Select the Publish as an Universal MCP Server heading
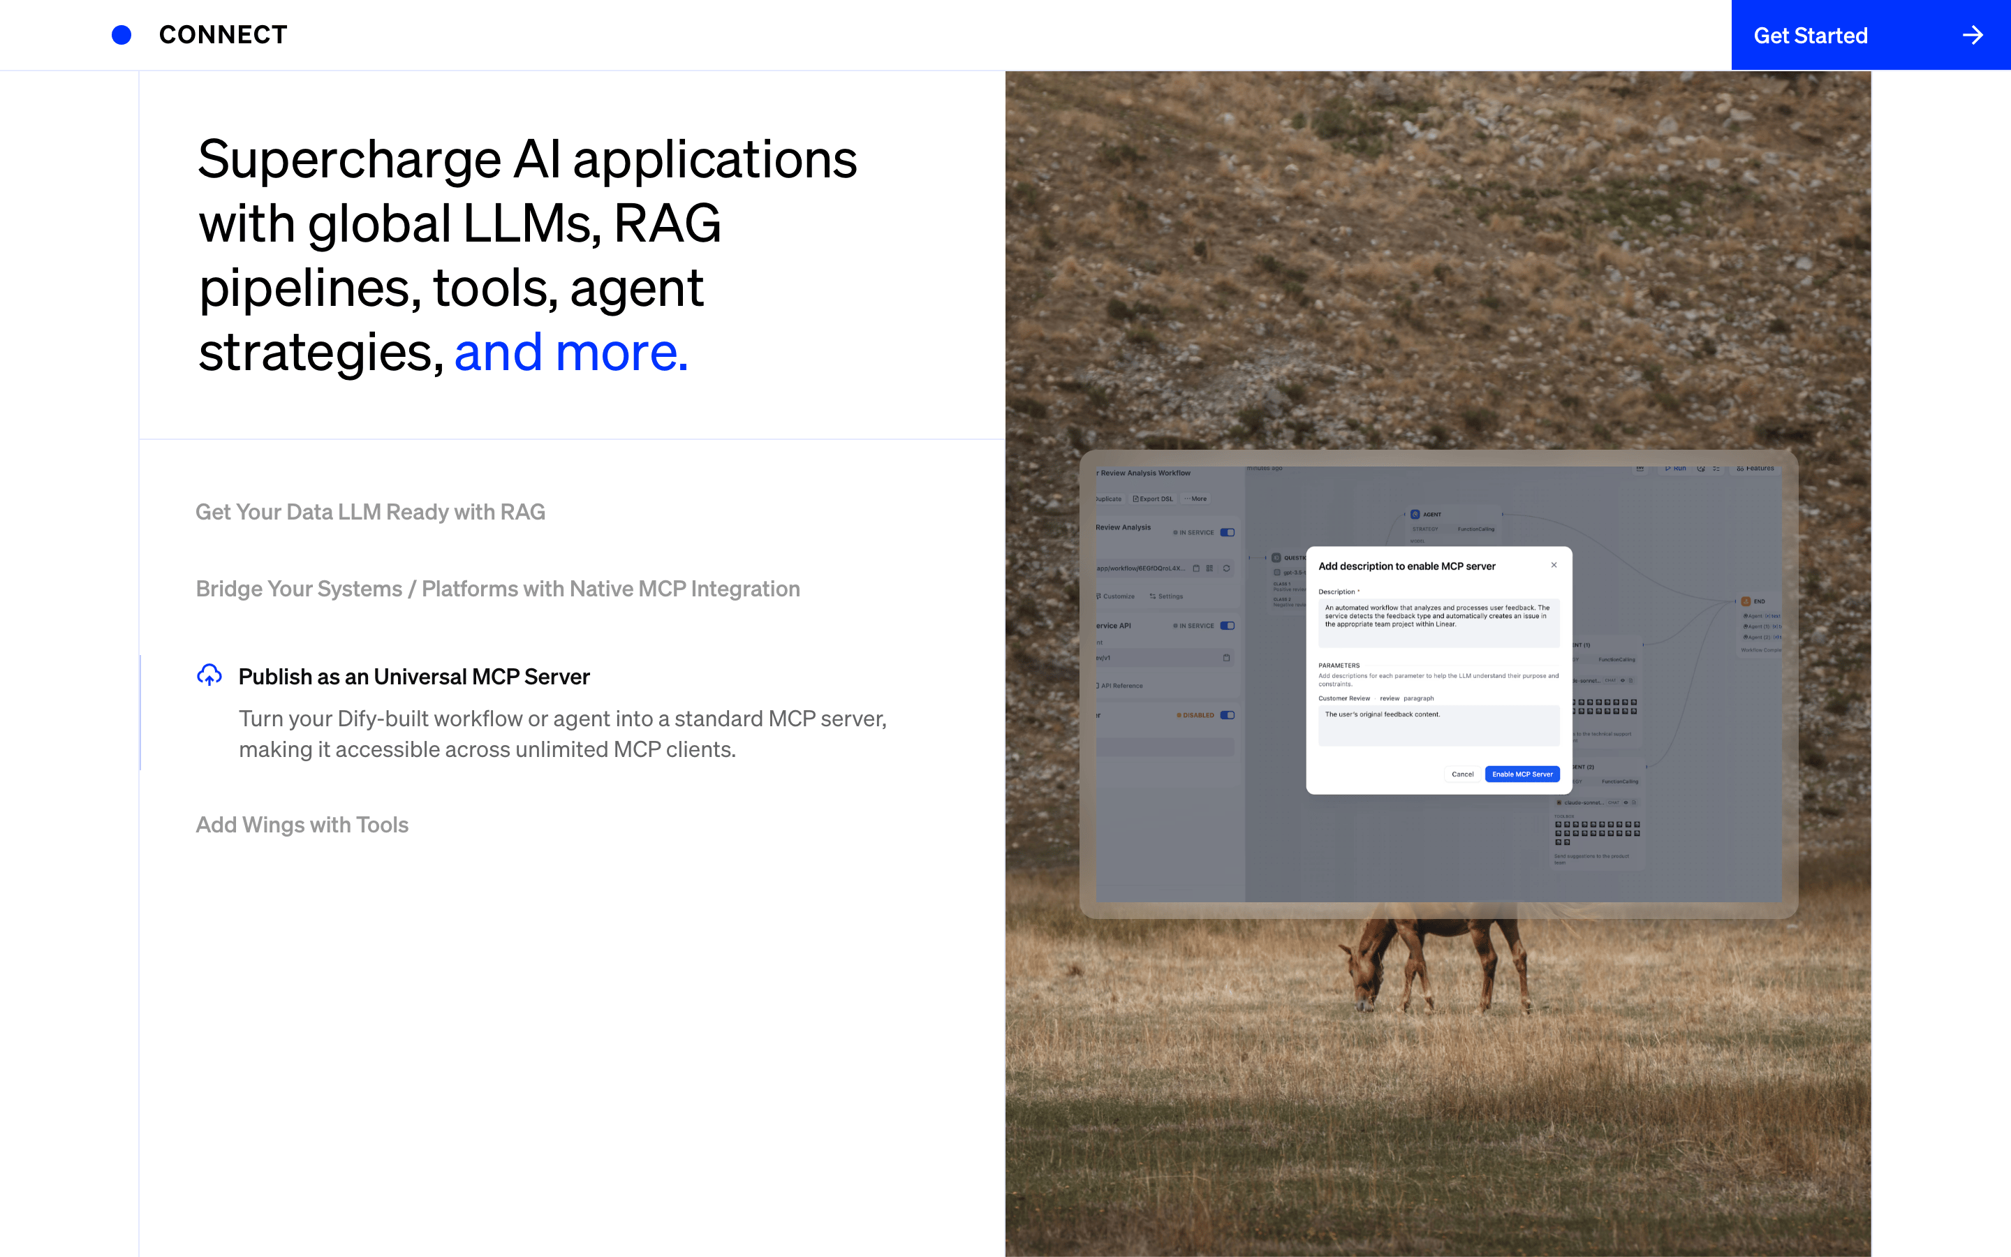This screenshot has height=1257, width=2011. (414, 677)
